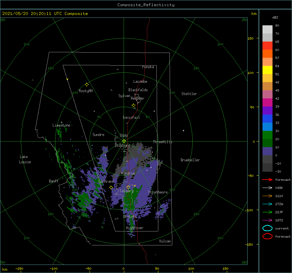Select the purple 10 dBZ color swatch
Viewport: 292px width, 273px height.
tap(267, 151)
